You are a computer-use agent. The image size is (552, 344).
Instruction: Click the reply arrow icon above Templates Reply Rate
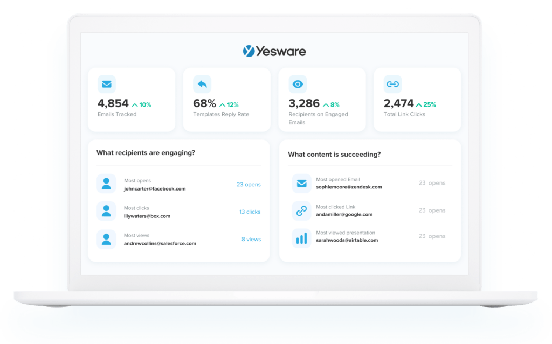(202, 84)
